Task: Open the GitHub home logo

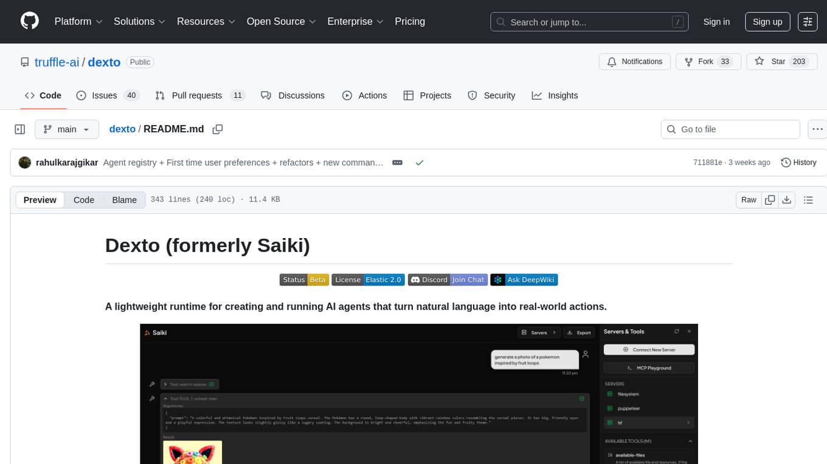Action: (30, 21)
